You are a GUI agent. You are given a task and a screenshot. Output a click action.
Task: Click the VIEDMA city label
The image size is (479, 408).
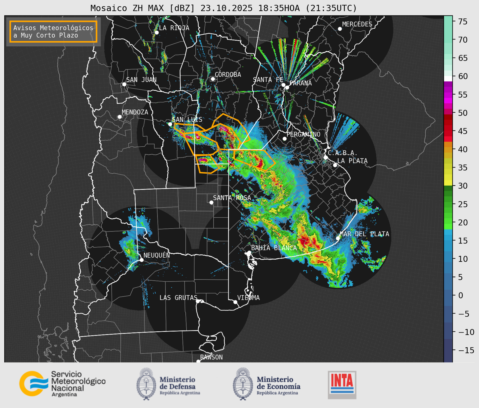point(248,298)
